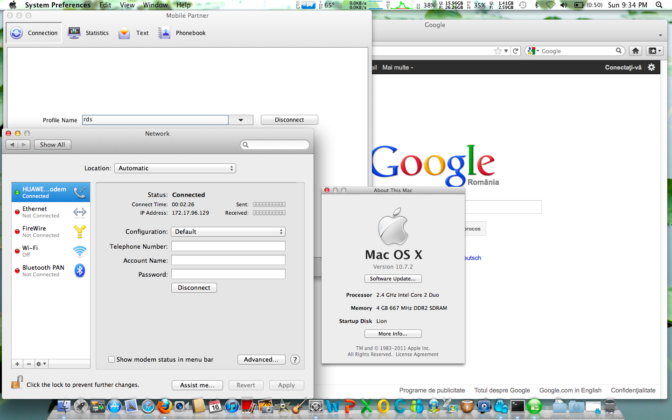Open the Network help question mark button
Screen dimensions: 672x420
[295, 360]
